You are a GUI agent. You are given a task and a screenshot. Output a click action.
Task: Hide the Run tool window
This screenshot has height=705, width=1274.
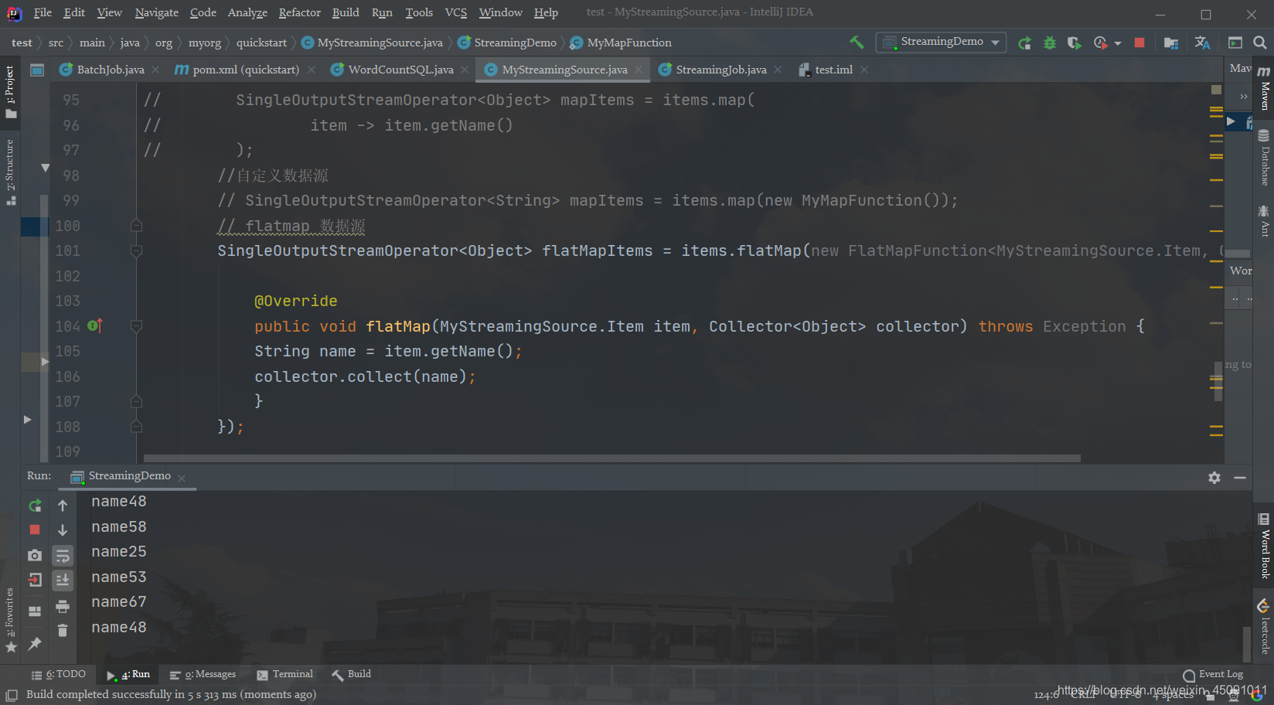[x=1240, y=478]
